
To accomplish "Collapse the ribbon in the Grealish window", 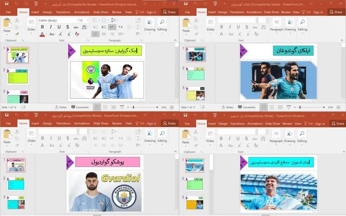I will [x=175, y=40].
